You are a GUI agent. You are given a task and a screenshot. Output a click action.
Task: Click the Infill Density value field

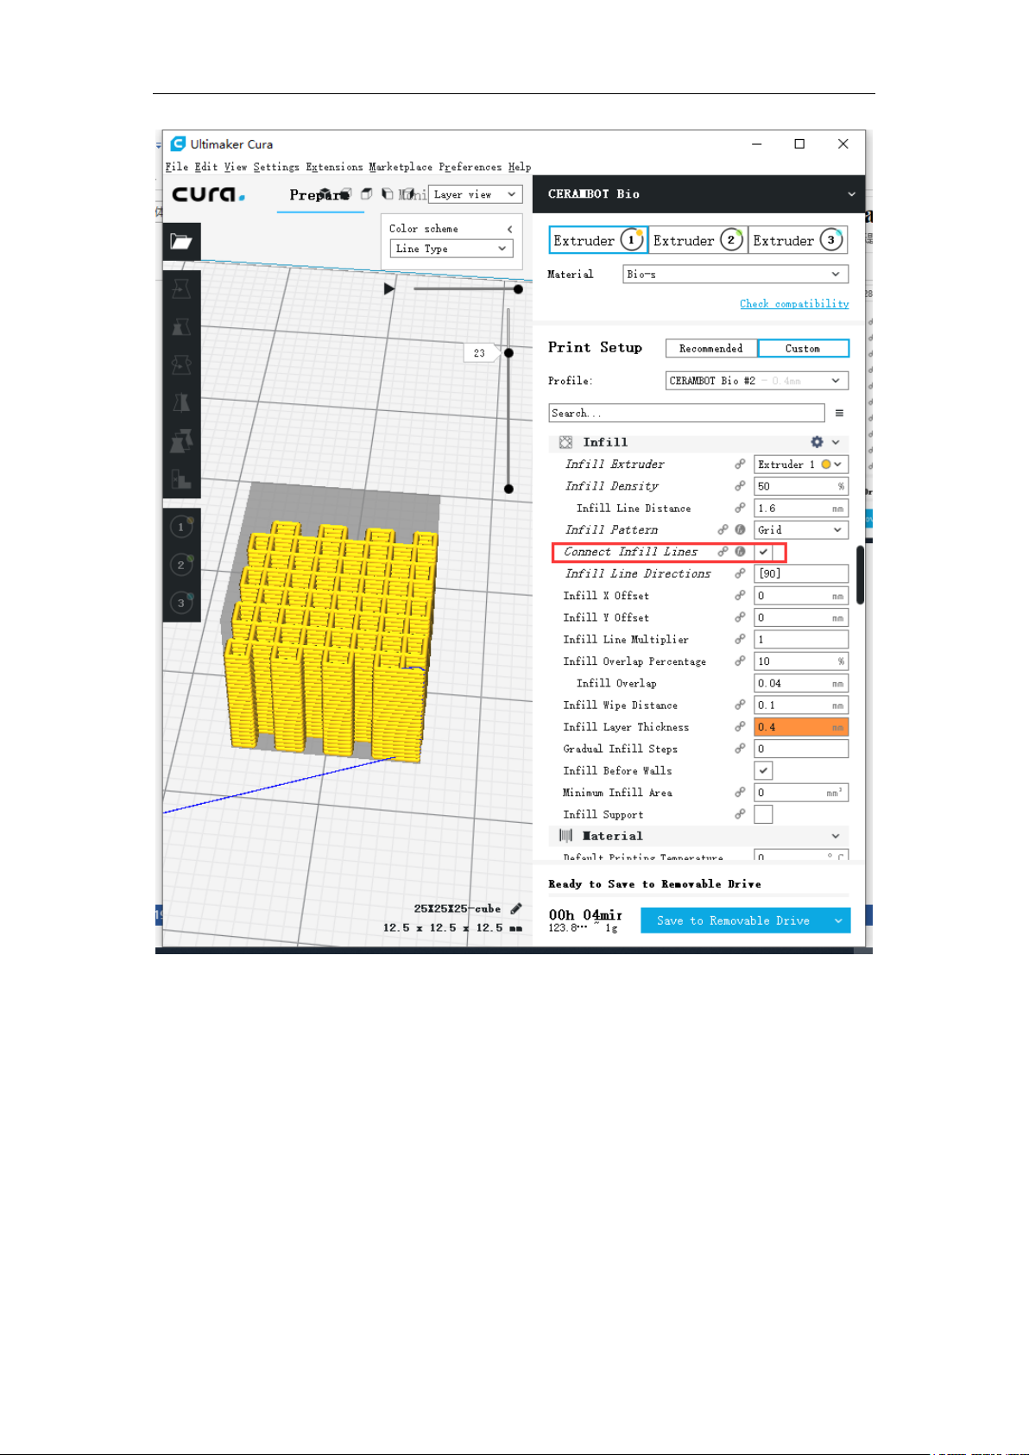click(801, 486)
